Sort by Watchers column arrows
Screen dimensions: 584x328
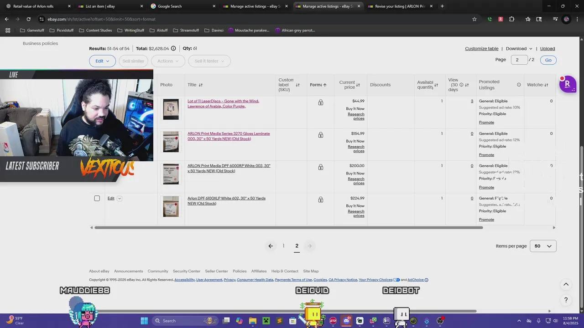[546, 85]
